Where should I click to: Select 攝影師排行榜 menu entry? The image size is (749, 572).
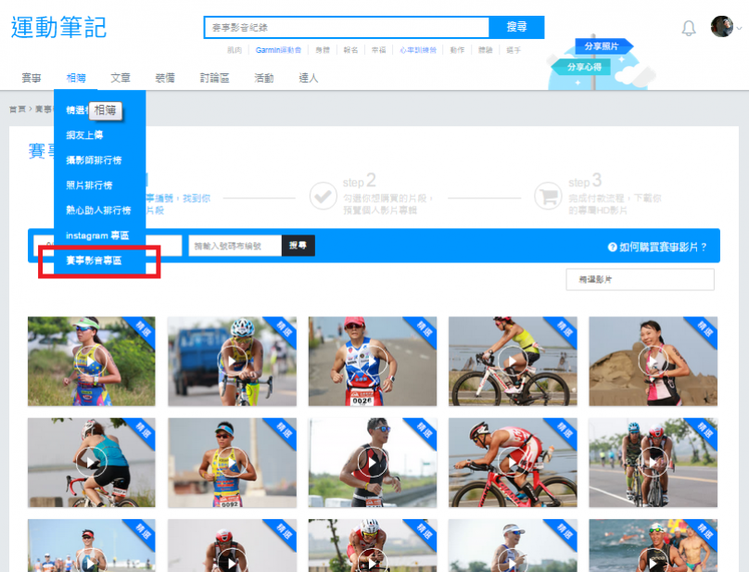[x=94, y=160]
